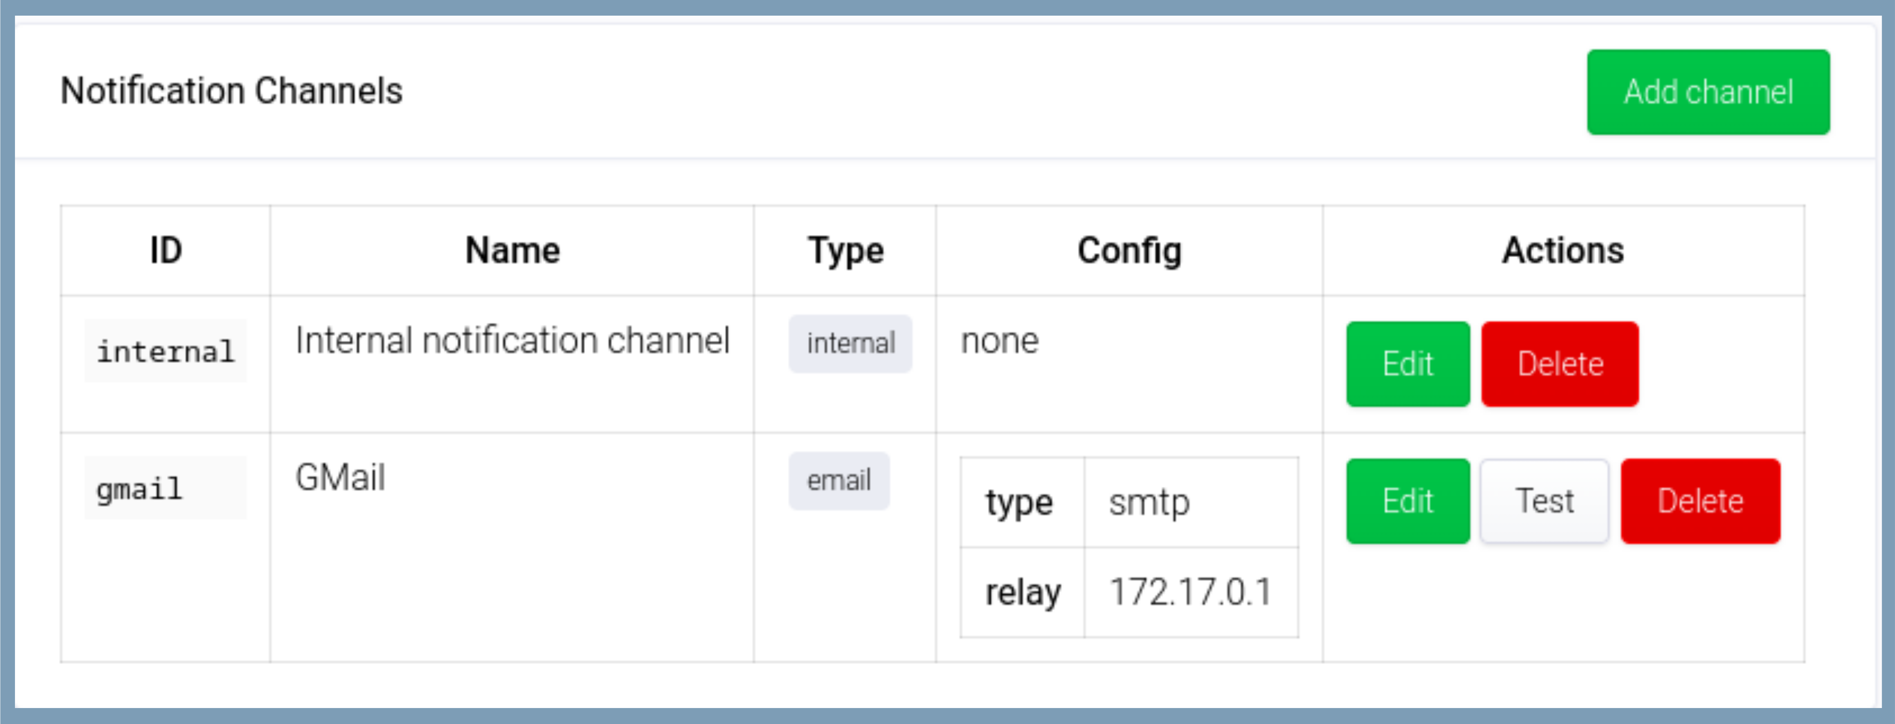Screen dimensions: 1895x724
Task: Edit the GMail channel
Action: tap(1407, 501)
